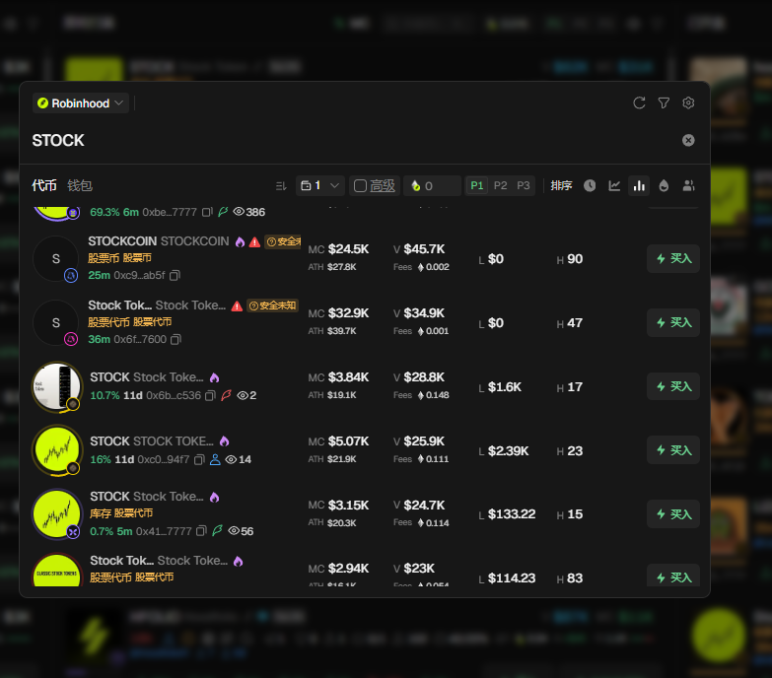Click STOCKCOIN red warning triangle
The height and width of the screenshot is (678, 772).
pos(254,242)
